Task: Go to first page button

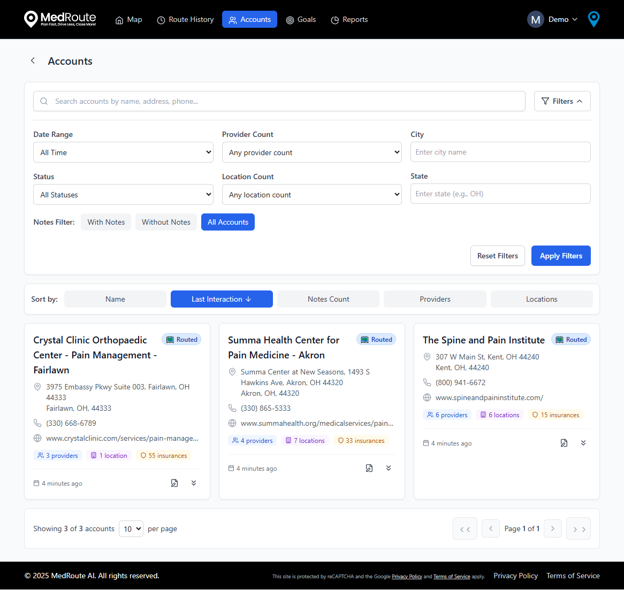Action: click(465, 528)
